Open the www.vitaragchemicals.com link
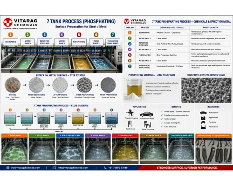 pos(25,168)
